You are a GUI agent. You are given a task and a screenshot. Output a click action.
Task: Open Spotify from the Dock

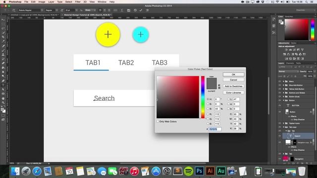click(188, 171)
